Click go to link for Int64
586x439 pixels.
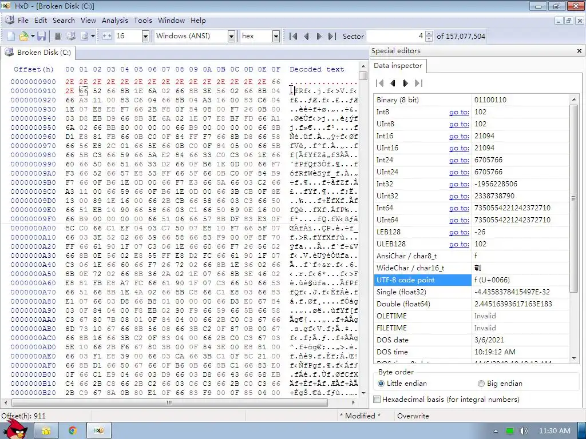[459, 208]
